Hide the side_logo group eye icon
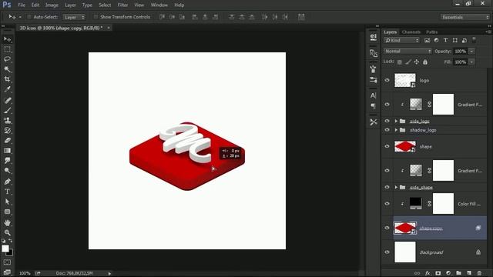Image resolution: width=493 pixels, height=277 pixels. click(x=387, y=121)
